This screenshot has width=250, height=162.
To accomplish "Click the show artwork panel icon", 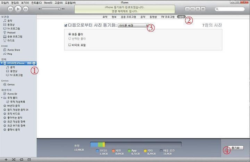I will point(29,160).
